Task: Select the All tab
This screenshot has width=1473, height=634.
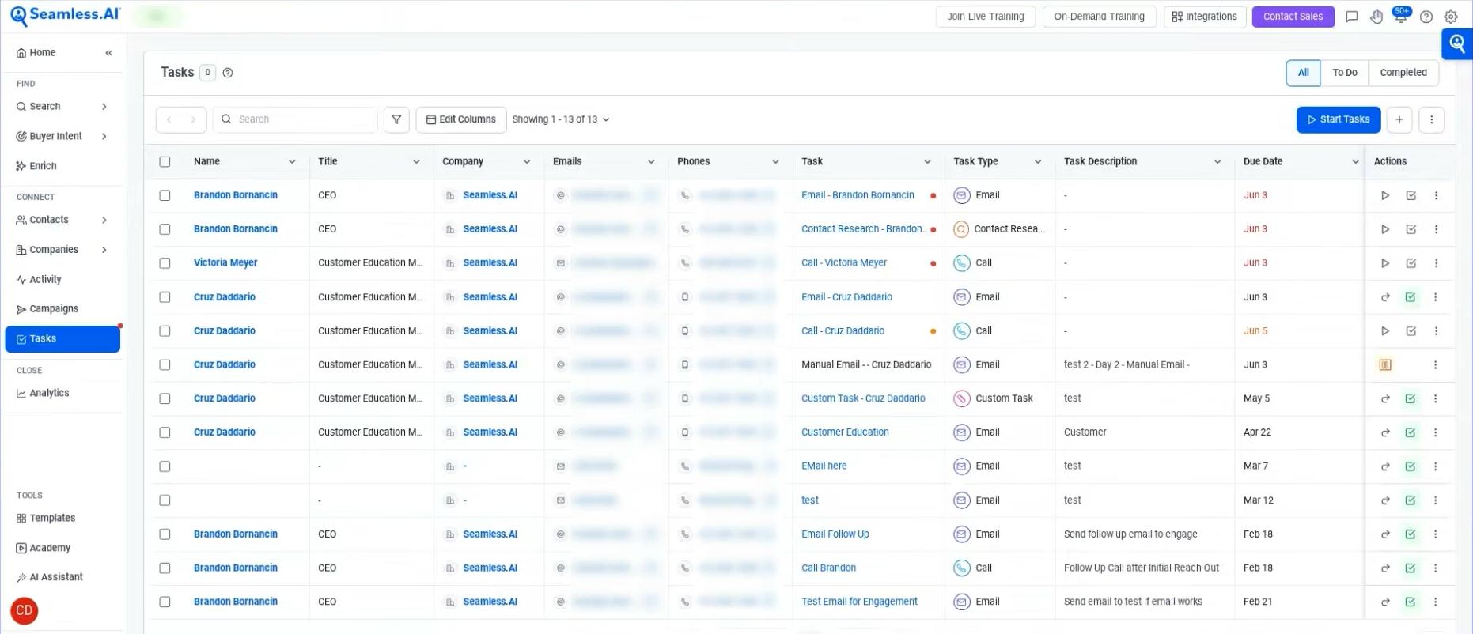Action: [x=1303, y=73]
